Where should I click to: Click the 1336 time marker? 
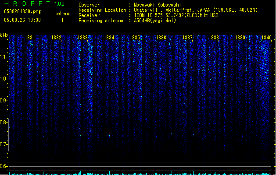(161, 37)
